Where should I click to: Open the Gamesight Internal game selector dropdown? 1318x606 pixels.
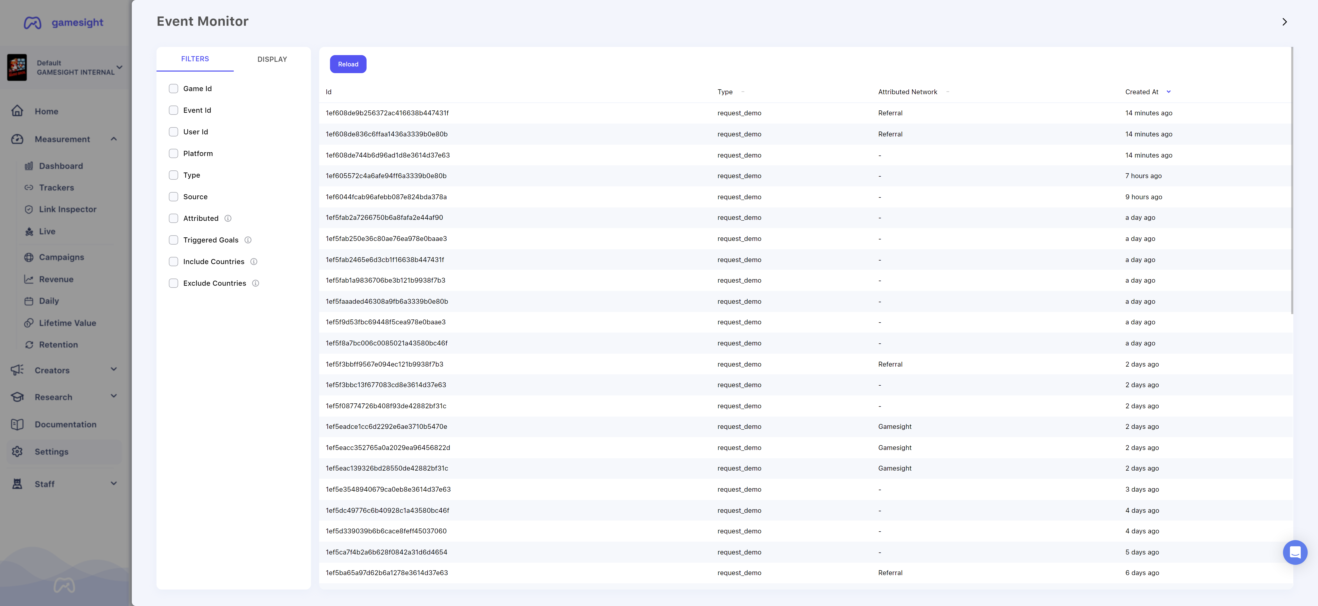(x=120, y=67)
